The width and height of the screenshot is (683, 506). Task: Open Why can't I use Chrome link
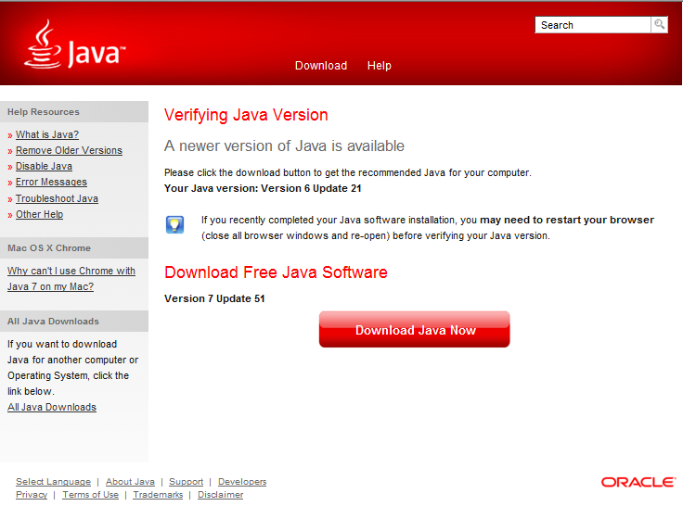point(71,278)
